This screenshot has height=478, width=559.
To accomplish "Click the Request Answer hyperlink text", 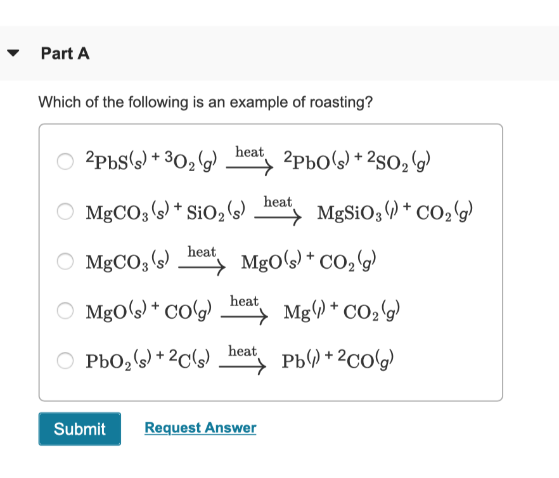I will (x=200, y=427).
